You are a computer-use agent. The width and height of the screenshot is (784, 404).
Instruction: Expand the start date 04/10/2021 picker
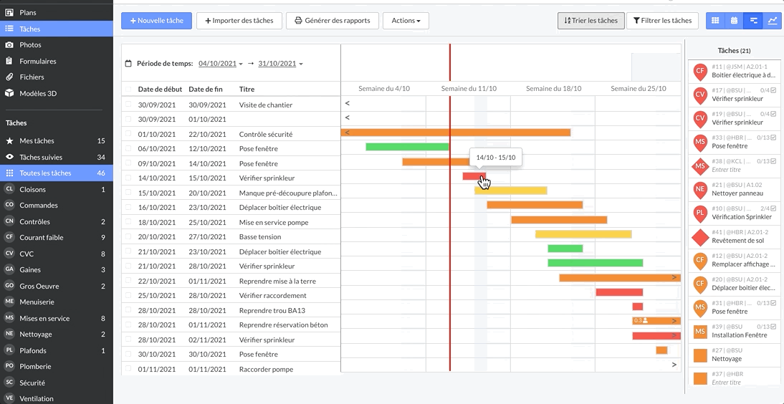[x=221, y=64]
